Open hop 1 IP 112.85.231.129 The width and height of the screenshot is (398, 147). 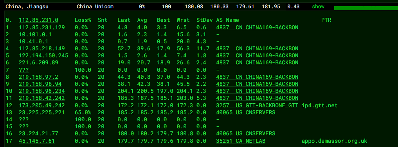[41, 27]
